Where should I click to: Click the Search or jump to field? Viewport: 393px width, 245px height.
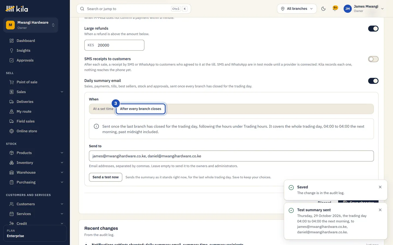click(x=134, y=9)
